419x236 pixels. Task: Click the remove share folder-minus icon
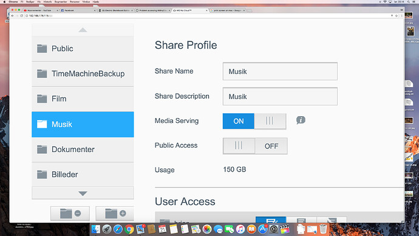pyautogui.click(x=70, y=213)
